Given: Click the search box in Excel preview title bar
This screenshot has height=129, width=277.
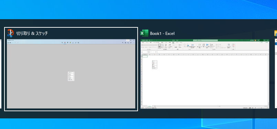Looking at the screenshot, I should tap(205, 40).
